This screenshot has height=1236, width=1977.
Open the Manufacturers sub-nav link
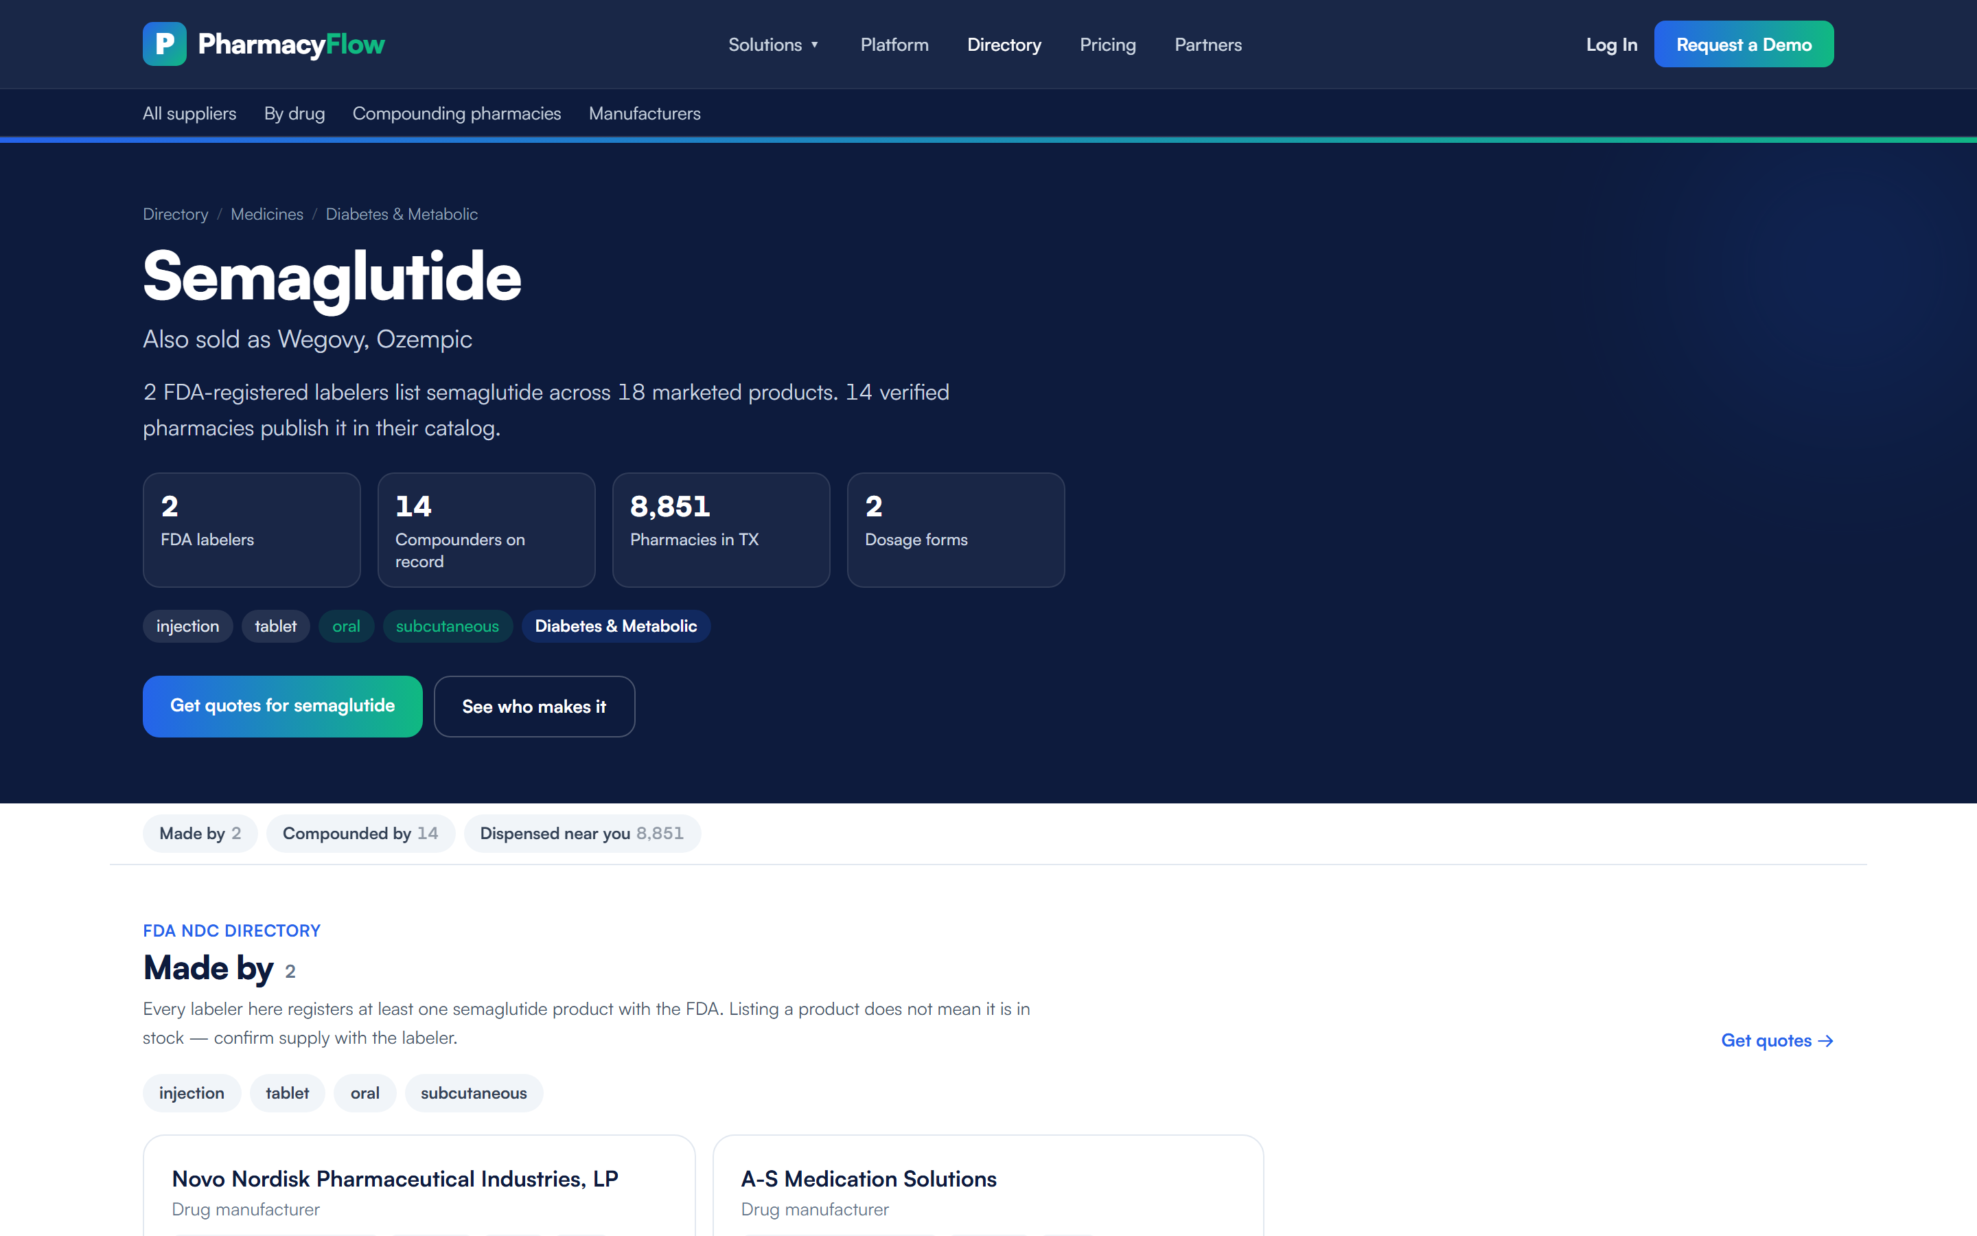point(645,113)
